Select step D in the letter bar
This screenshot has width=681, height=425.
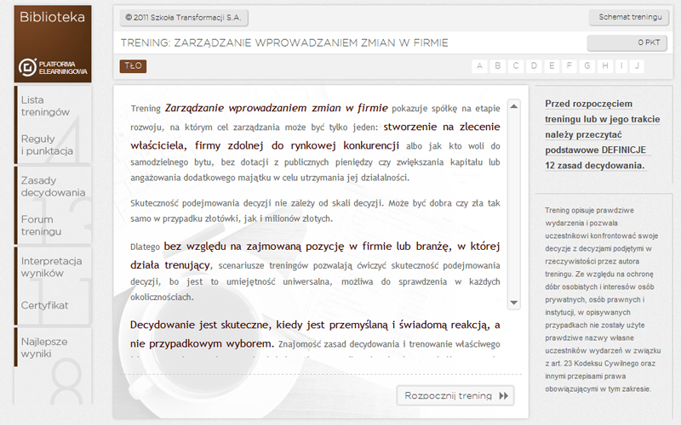(534, 66)
